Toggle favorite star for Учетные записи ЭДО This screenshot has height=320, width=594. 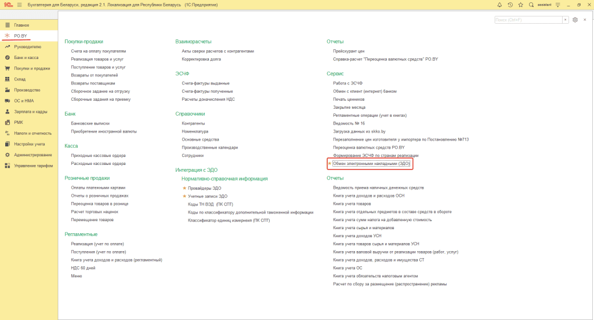[x=184, y=196]
